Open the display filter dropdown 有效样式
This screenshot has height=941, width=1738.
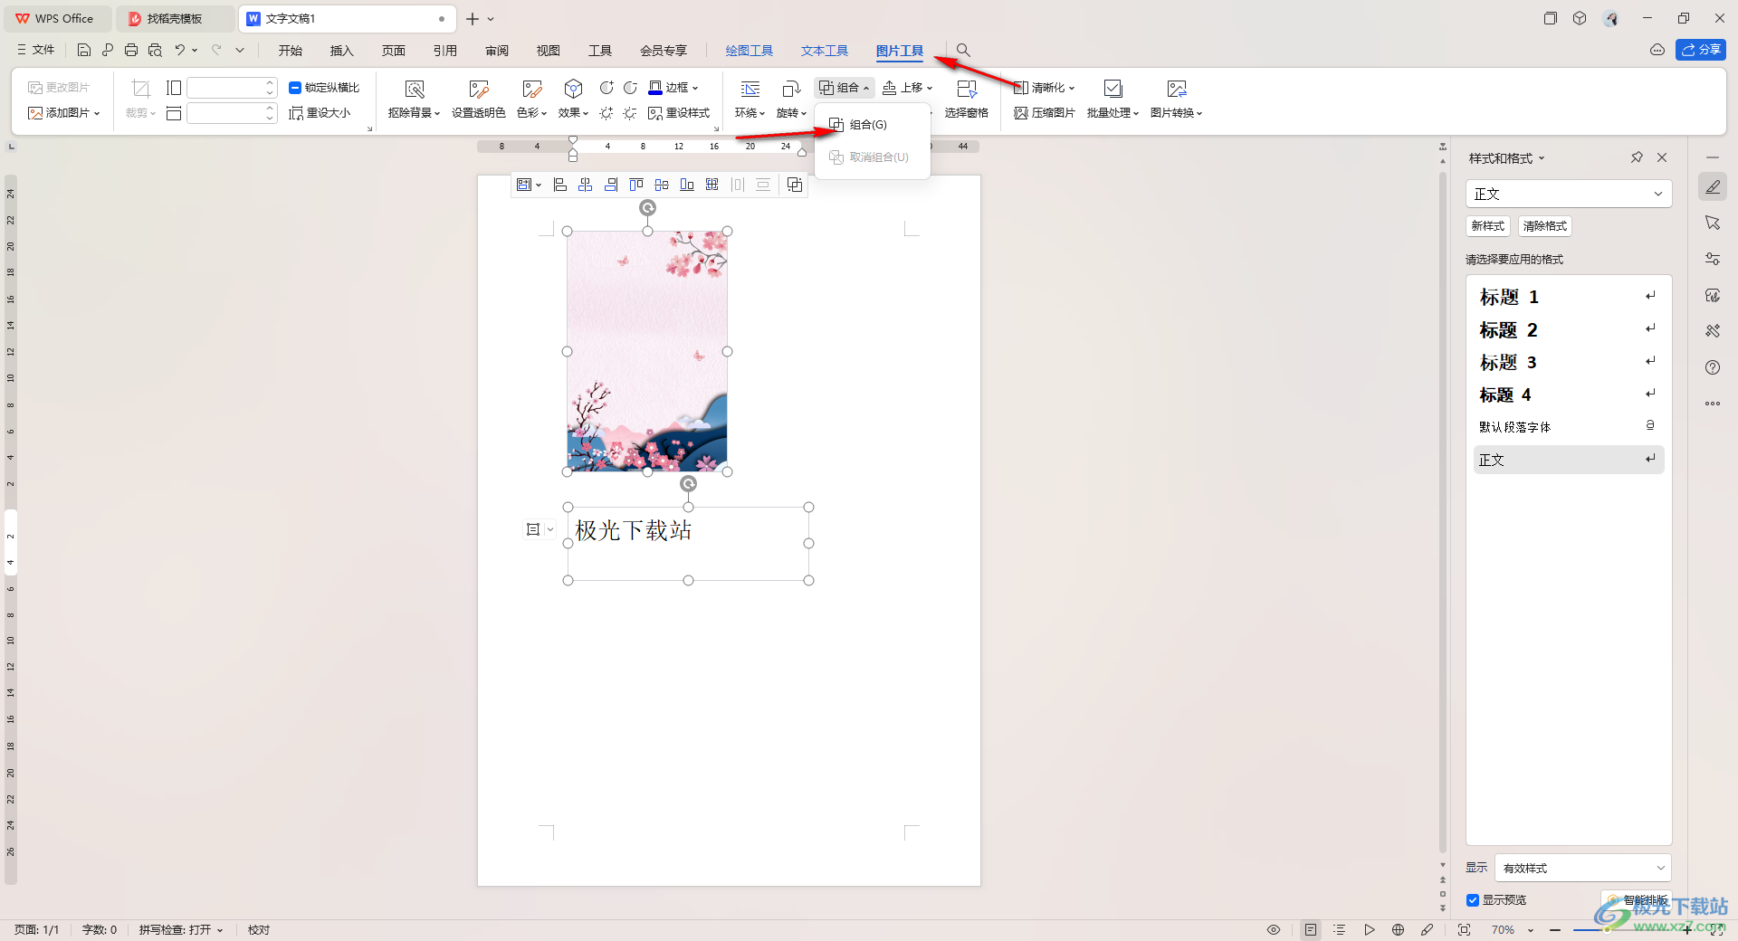click(x=1582, y=868)
